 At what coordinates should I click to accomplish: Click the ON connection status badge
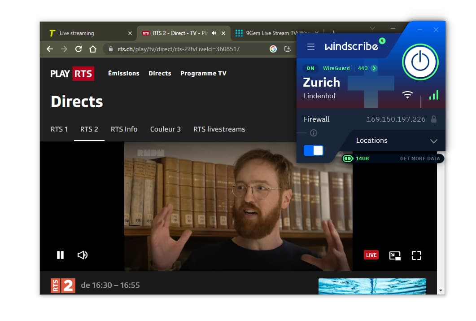coord(310,68)
